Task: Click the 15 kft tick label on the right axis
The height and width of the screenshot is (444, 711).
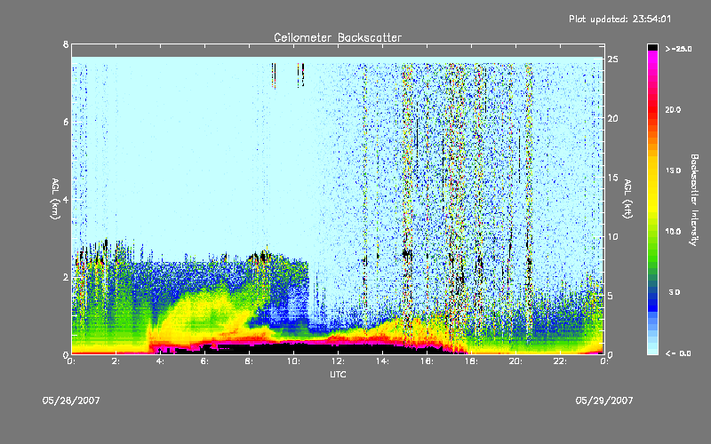Action: coord(612,177)
